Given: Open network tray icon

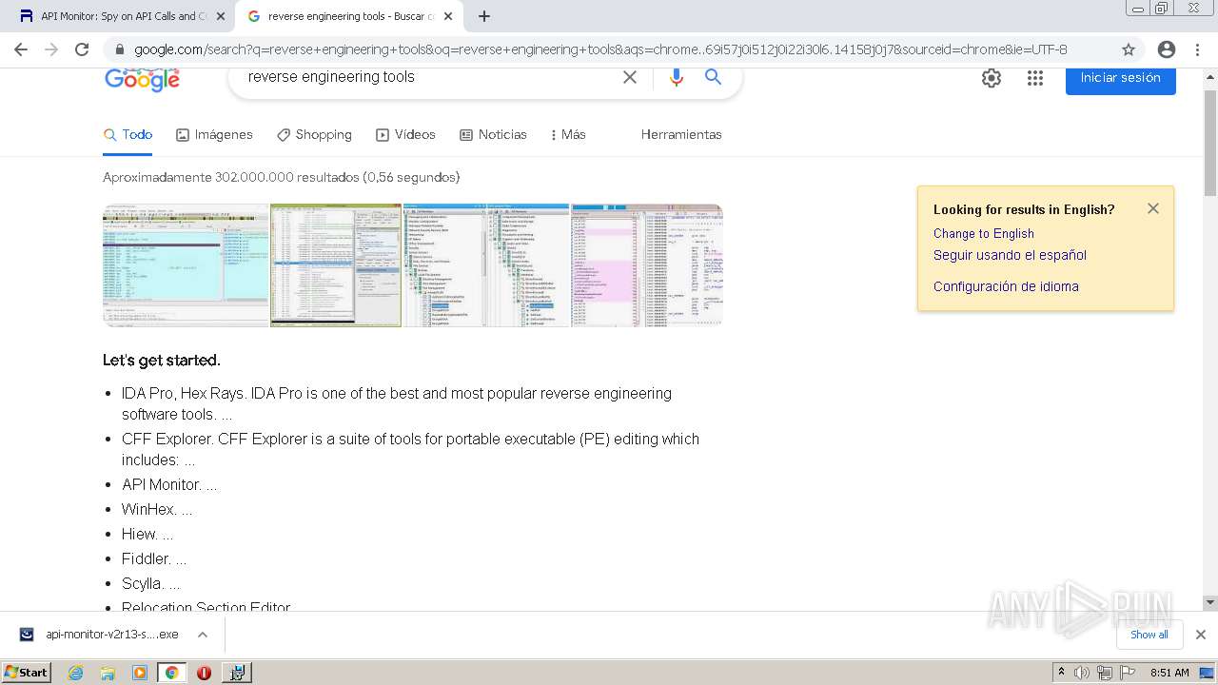Looking at the screenshot, I should 1105,673.
